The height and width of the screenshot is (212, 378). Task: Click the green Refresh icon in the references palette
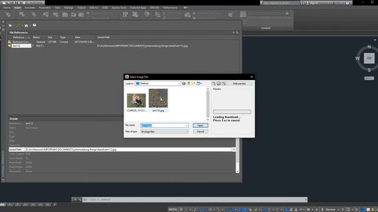click(18, 25)
